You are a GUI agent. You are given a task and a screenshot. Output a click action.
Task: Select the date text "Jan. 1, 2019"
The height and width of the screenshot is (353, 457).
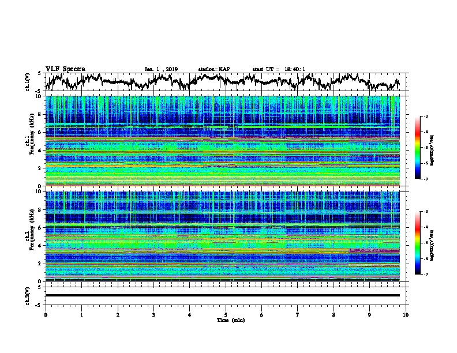coord(161,69)
